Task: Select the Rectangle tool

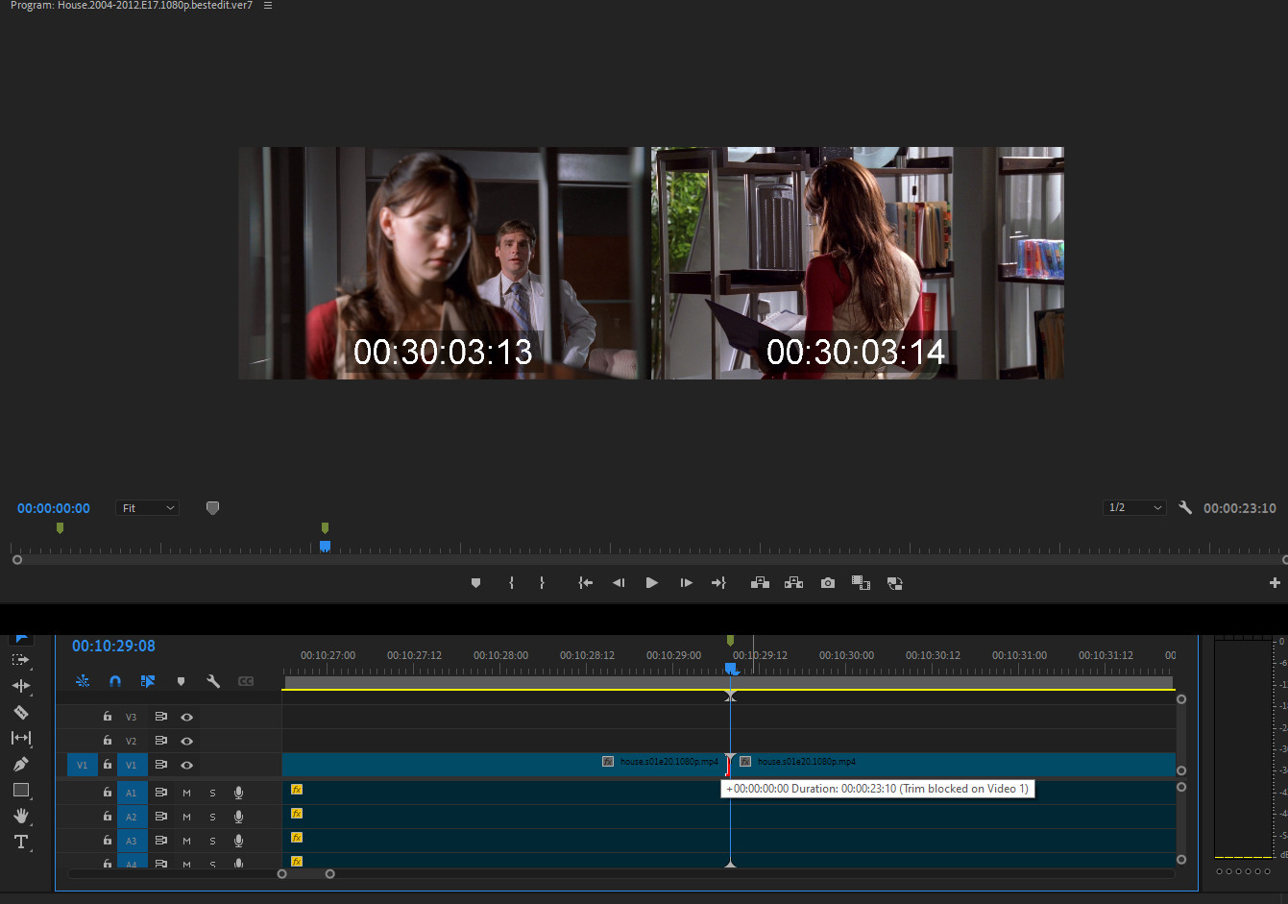Action: pos(20,790)
